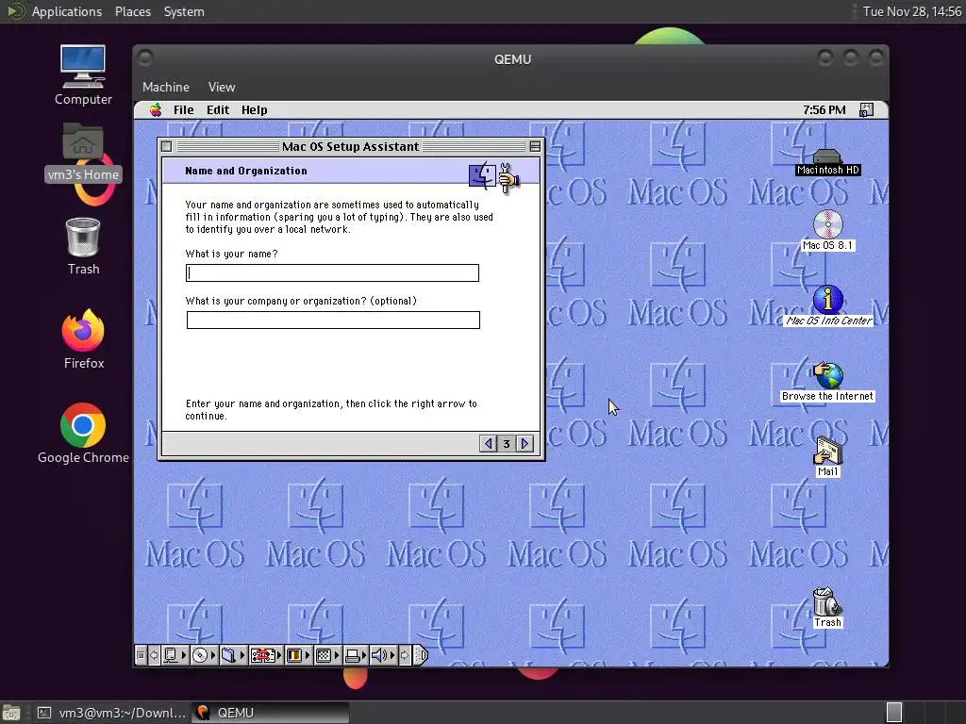966x724 pixels.
Task: Click the right arrow in the Control Strip
Action: tap(405, 656)
